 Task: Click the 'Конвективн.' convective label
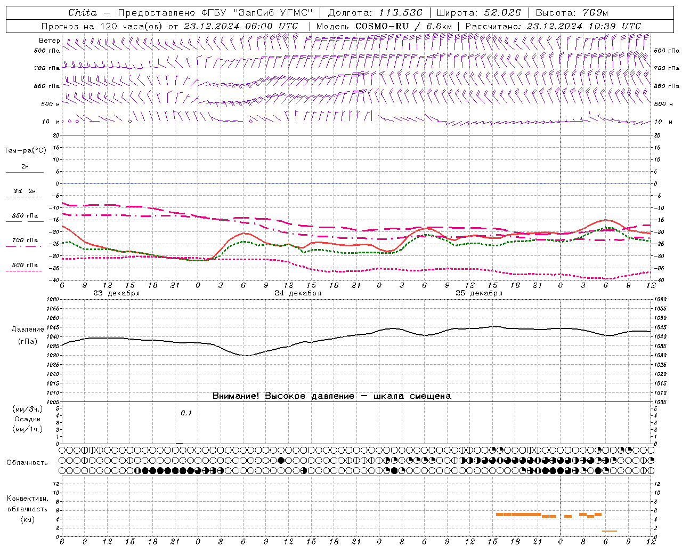(27, 499)
